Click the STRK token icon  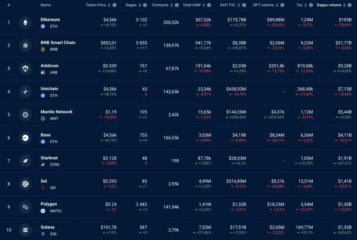[43, 165]
